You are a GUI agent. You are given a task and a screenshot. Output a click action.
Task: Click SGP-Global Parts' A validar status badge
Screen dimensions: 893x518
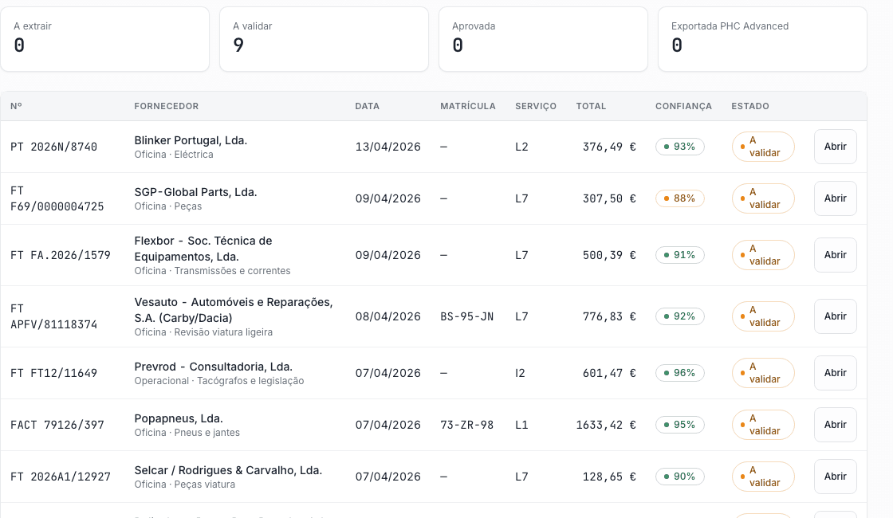coord(763,198)
